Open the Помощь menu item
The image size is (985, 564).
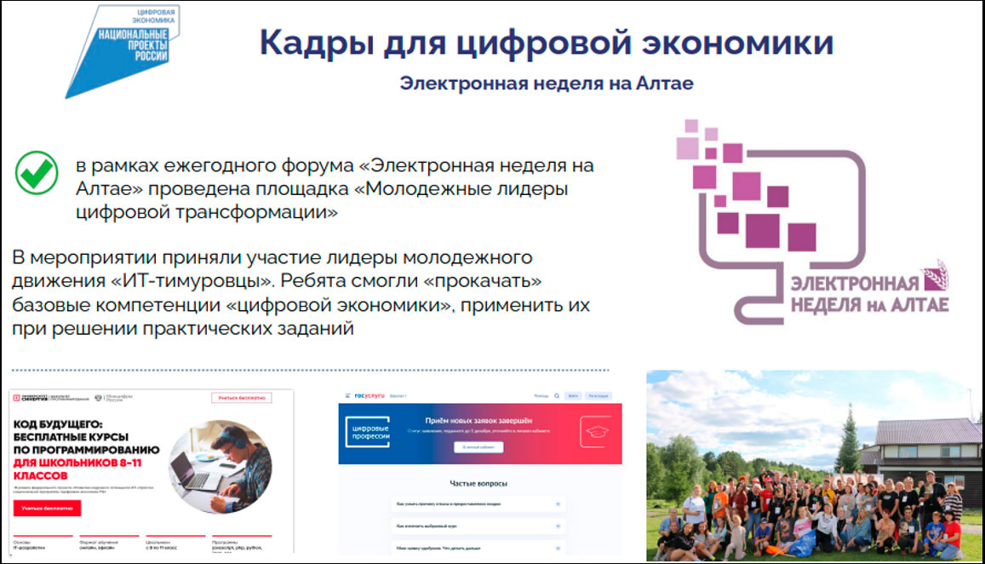(x=541, y=396)
